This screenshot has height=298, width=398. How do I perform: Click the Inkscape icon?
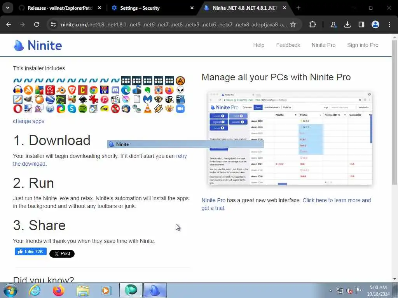coord(83,99)
